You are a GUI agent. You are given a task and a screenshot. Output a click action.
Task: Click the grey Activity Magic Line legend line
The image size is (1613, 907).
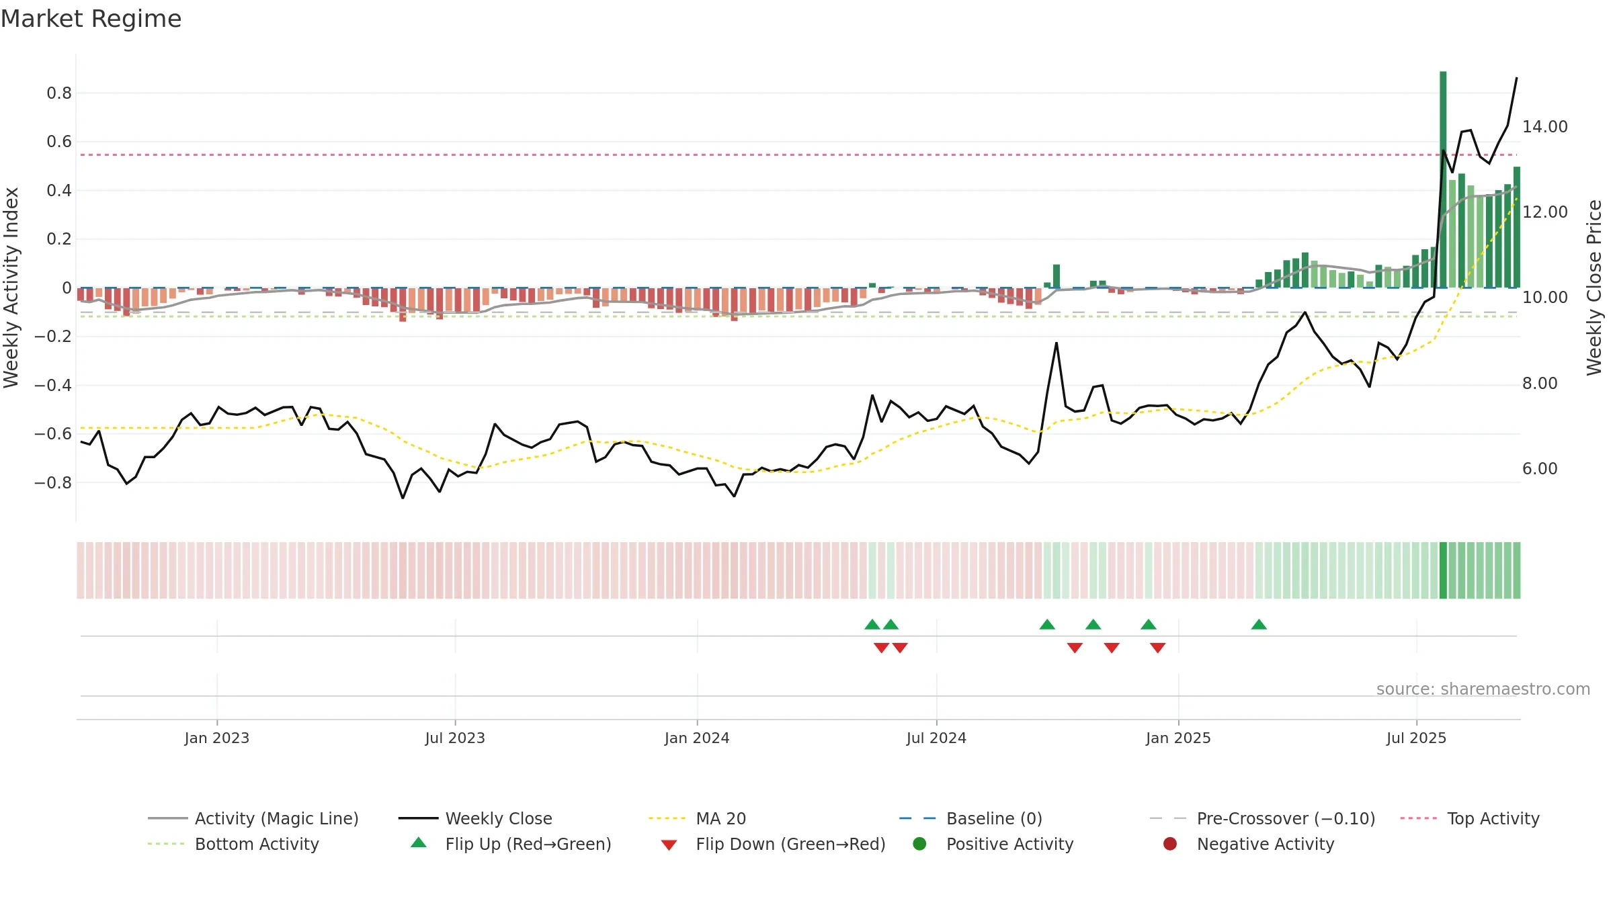click(167, 818)
